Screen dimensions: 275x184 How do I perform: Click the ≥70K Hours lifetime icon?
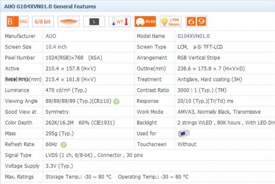pos(170,21)
